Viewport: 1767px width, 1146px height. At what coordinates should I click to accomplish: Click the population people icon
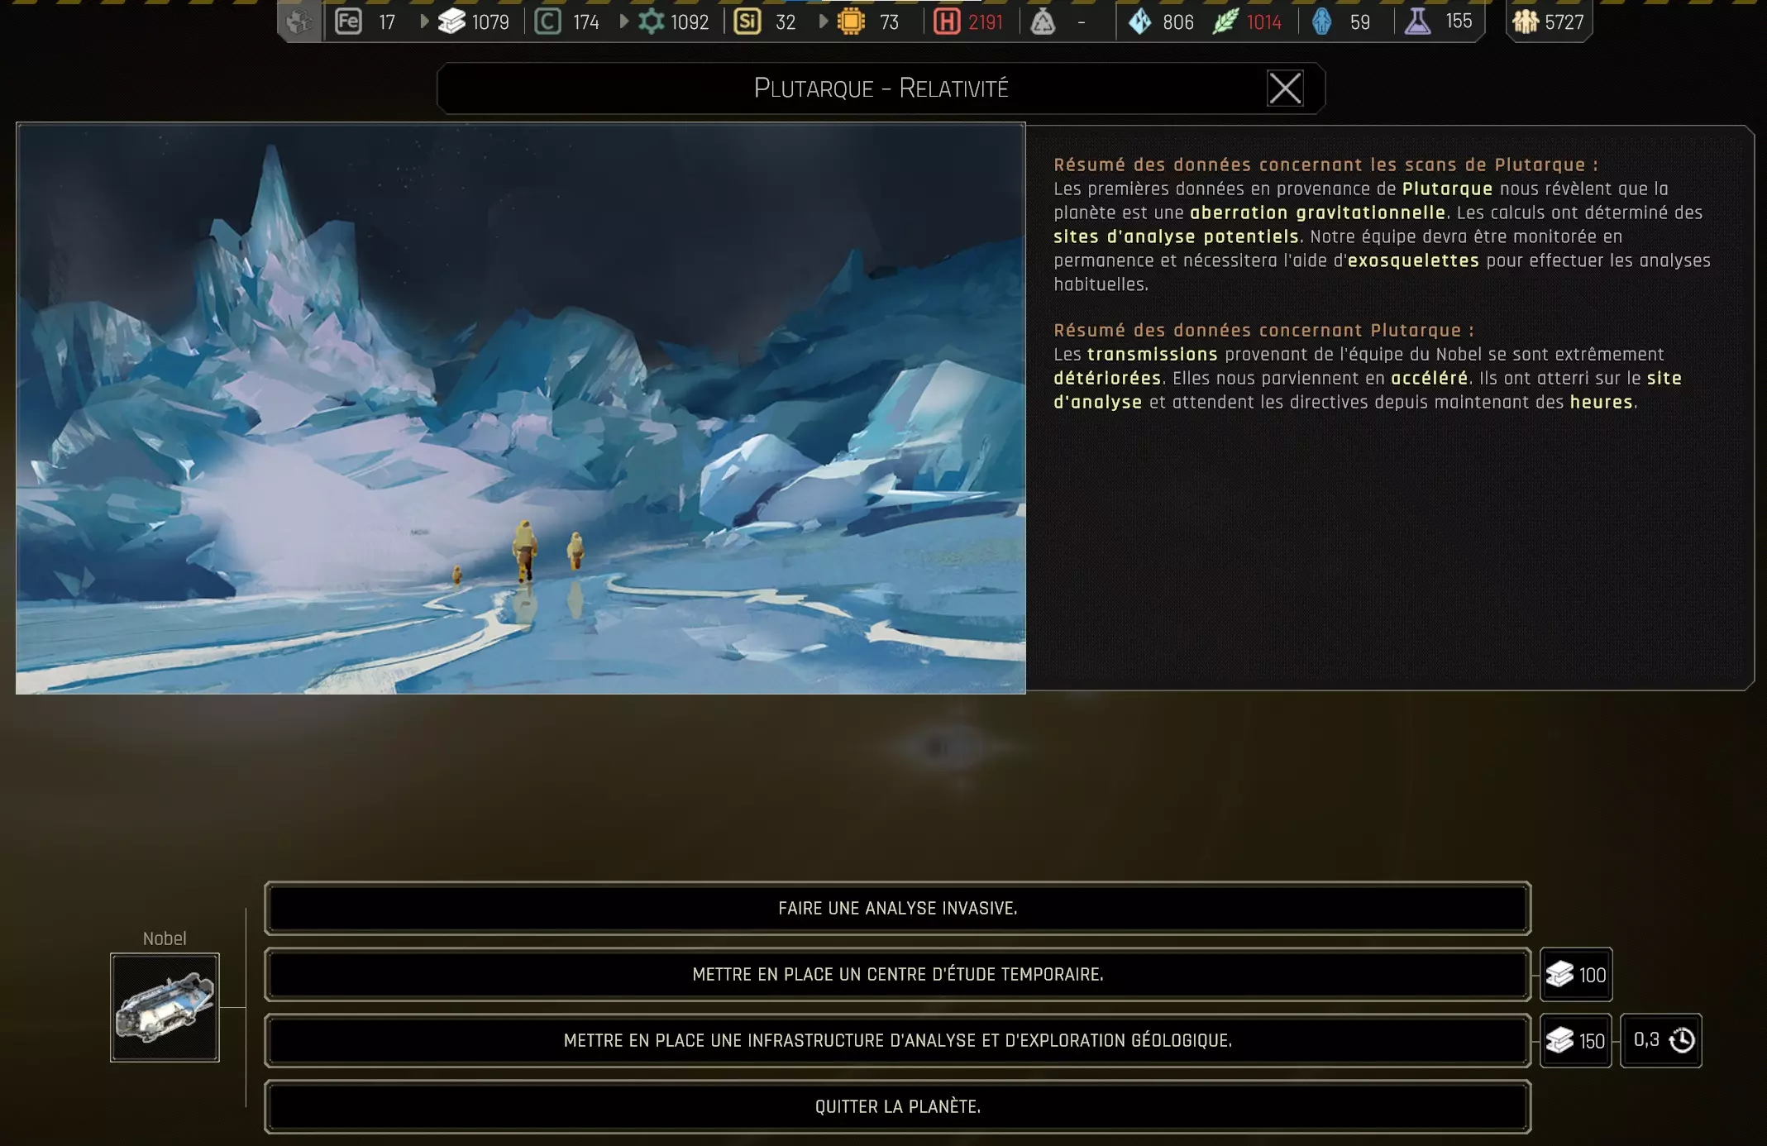click(x=1526, y=21)
